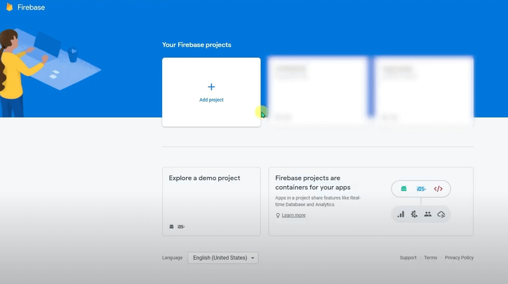Open the Firebase home text link
Screen dimensions: 508x284
click(31, 7)
